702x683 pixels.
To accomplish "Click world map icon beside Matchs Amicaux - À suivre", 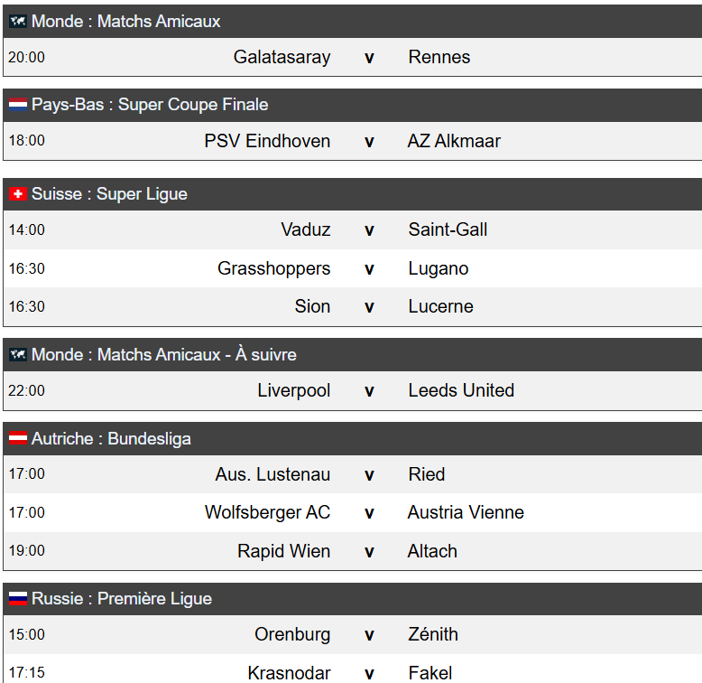I will tap(18, 354).
